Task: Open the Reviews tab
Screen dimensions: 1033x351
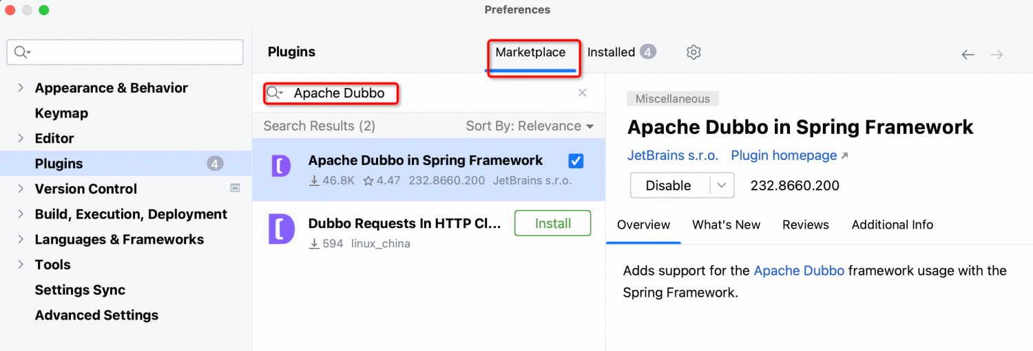Action: coord(805,225)
